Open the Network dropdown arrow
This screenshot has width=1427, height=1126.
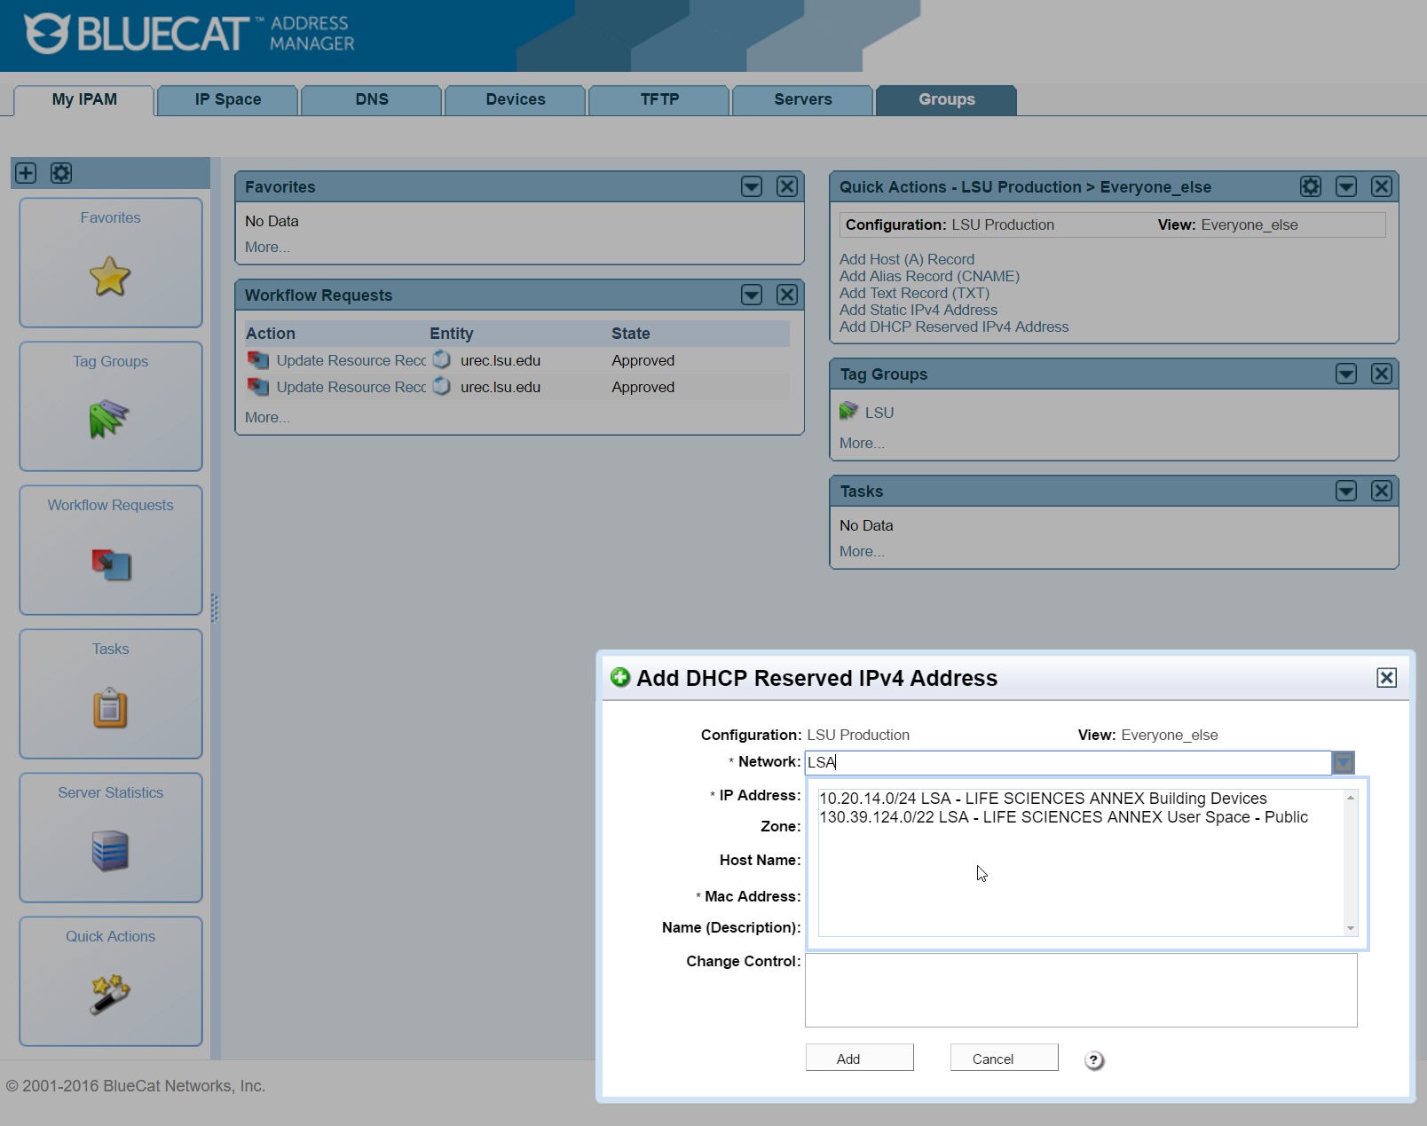(1344, 762)
